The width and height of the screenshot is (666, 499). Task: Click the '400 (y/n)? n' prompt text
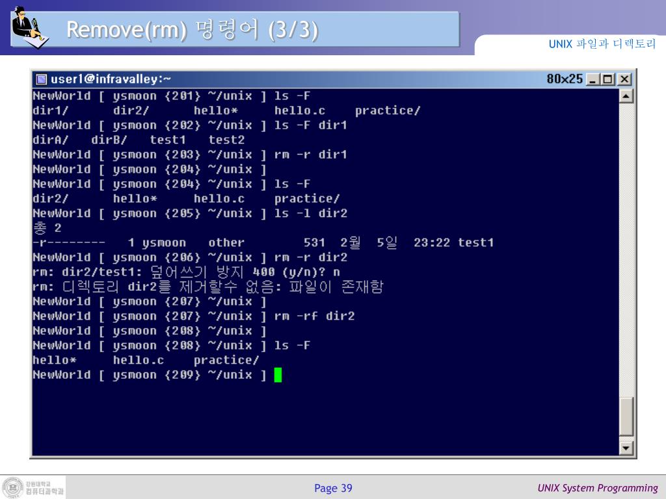(296, 272)
